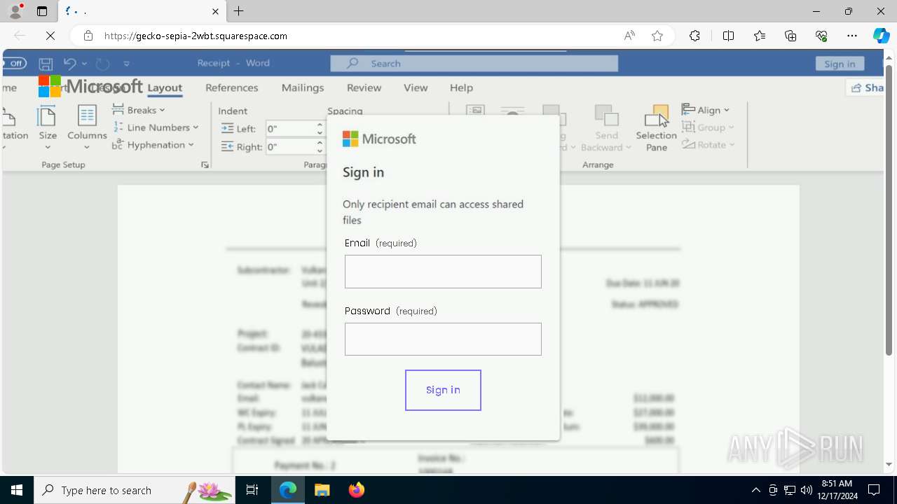Switch to the References tab

click(x=232, y=87)
